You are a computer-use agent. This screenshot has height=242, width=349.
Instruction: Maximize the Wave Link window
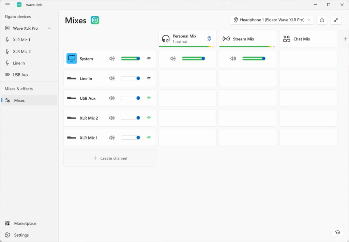[x=329, y=5]
